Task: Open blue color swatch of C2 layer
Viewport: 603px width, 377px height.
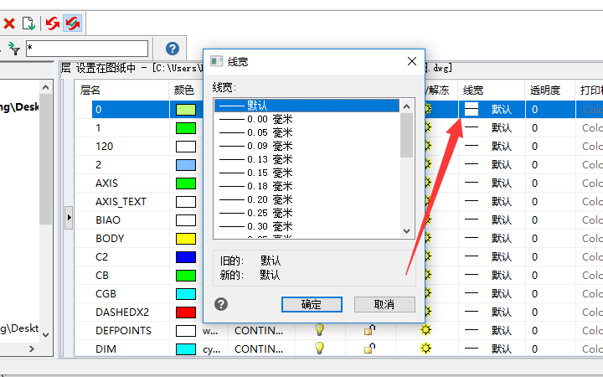Action: (186, 257)
